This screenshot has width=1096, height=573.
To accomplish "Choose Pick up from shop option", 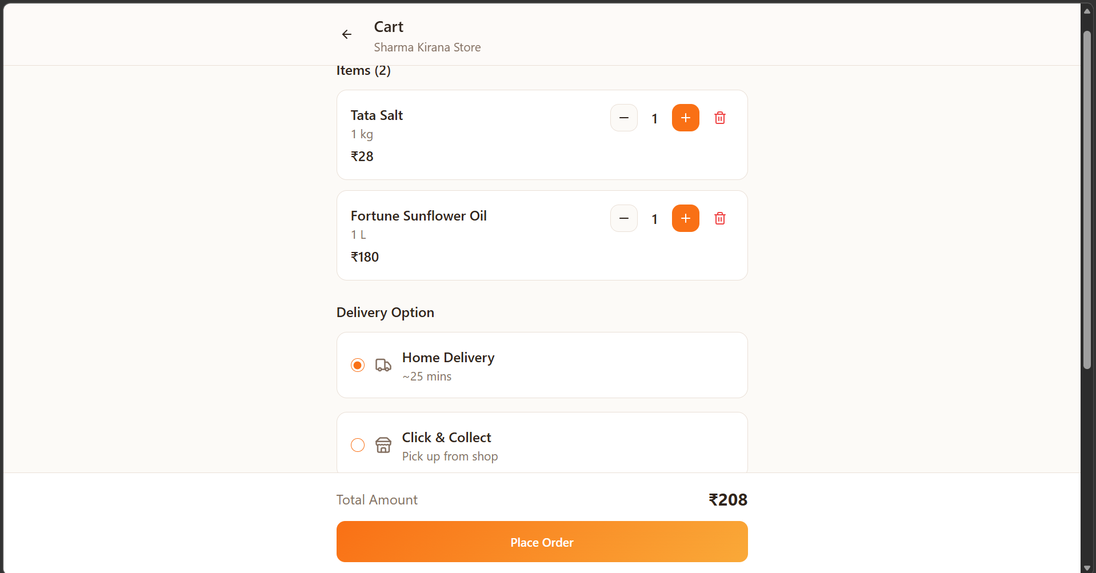I will 450,456.
